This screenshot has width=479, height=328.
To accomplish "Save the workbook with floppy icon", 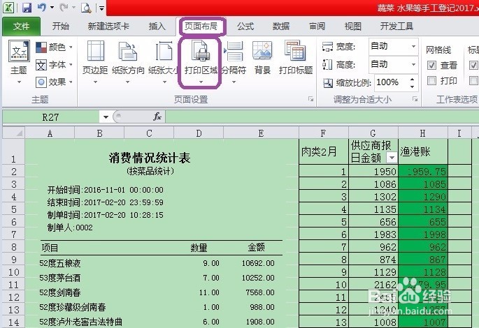I will pyautogui.click(x=27, y=7).
